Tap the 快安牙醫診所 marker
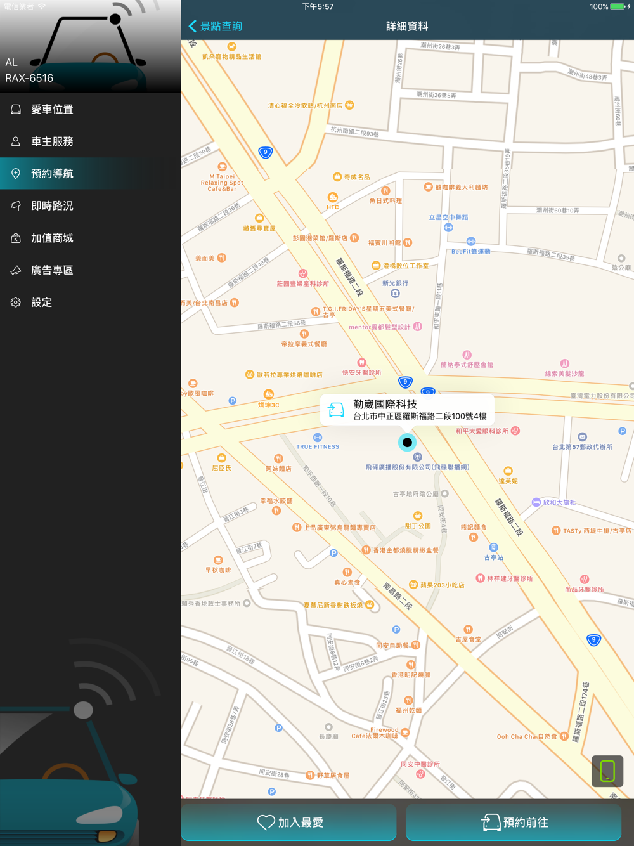This screenshot has width=634, height=846. click(x=361, y=363)
